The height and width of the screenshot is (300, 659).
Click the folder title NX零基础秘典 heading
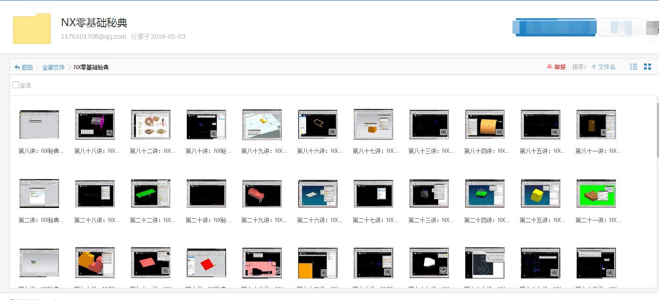(93, 22)
